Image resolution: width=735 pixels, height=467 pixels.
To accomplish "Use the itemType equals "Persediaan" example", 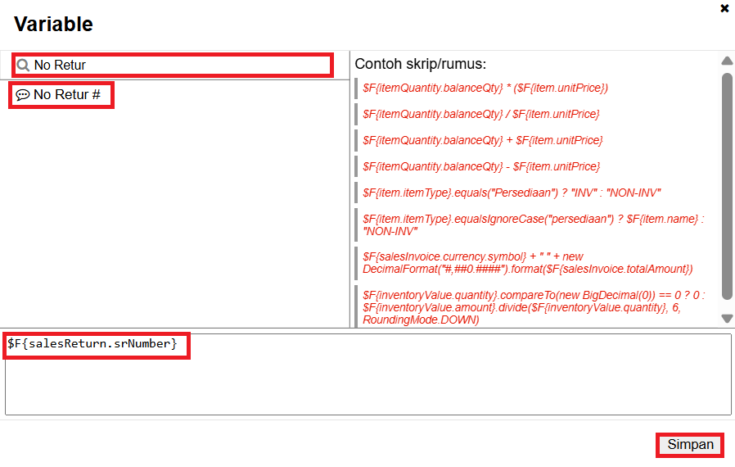I will (x=512, y=193).
